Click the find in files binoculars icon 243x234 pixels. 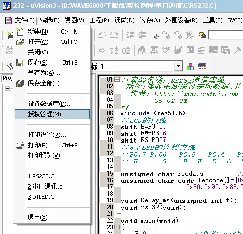pos(202,35)
